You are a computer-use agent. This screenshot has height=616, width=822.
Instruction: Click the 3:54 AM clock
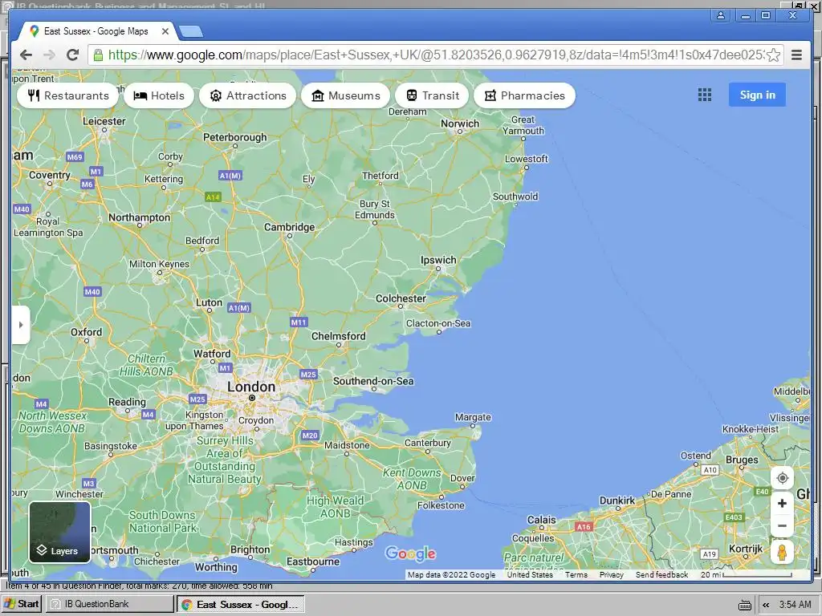[x=795, y=605]
